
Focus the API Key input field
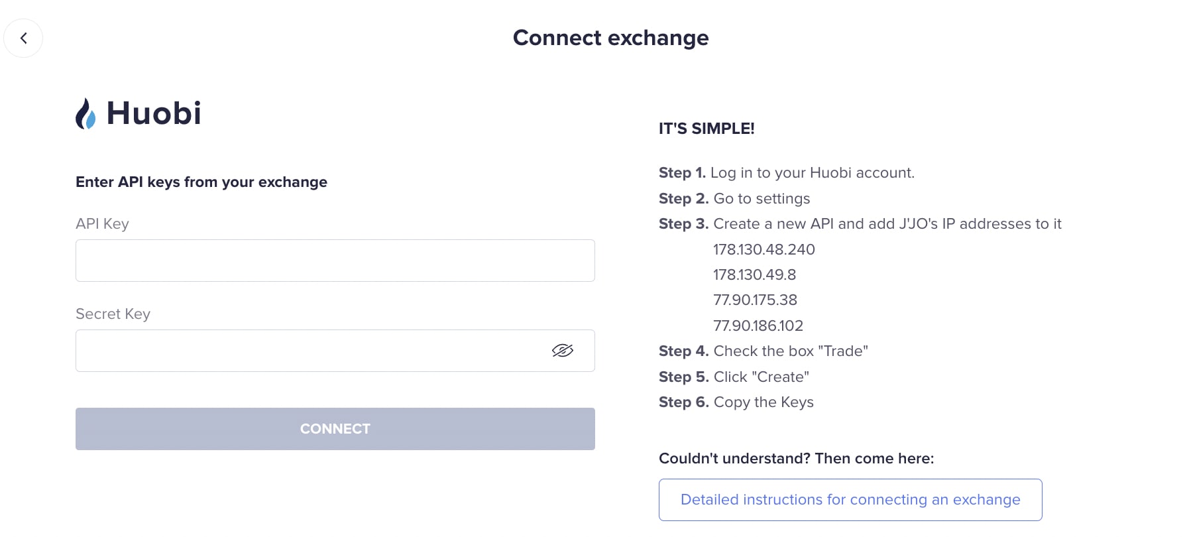coord(335,261)
